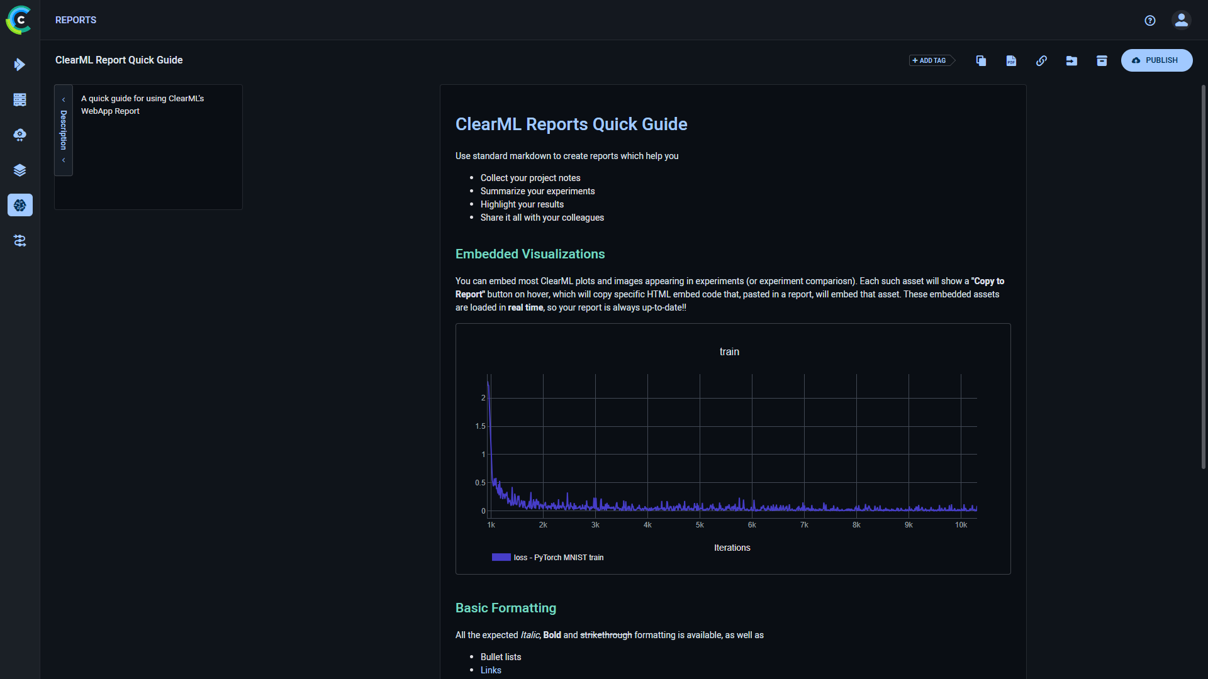1208x679 pixels.
Task: Open the Datasets section from the sidebar
Action: pyautogui.click(x=20, y=170)
